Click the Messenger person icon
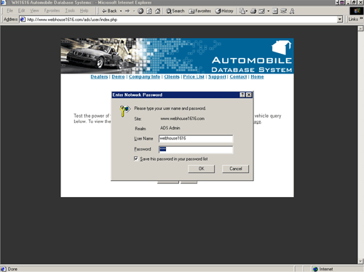The width and height of the screenshot is (364, 272). [292, 11]
